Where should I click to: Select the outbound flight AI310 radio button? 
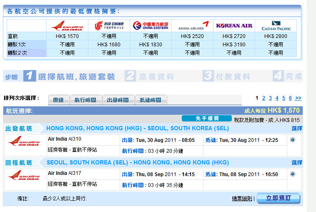click(292, 140)
